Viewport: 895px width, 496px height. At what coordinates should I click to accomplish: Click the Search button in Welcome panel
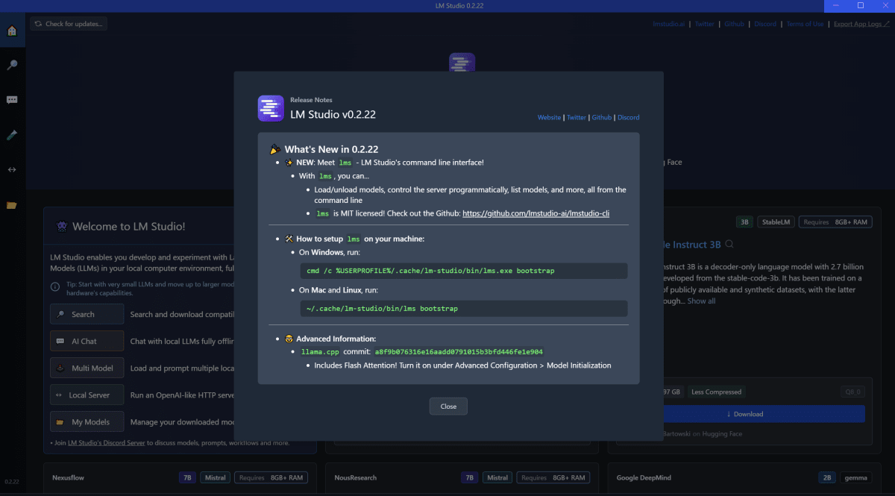point(87,314)
